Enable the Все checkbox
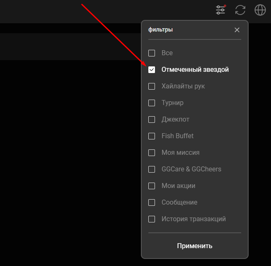The width and height of the screenshot is (271, 266). tap(152, 53)
